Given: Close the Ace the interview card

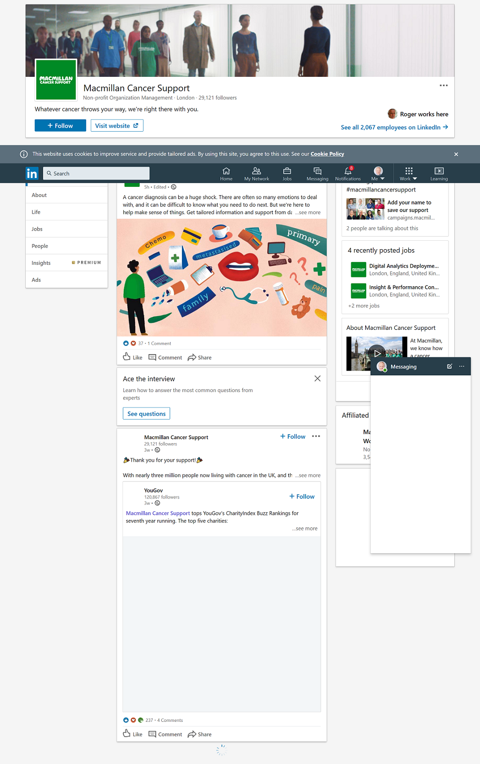Looking at the screenshot, I should [x=317, y=378].
